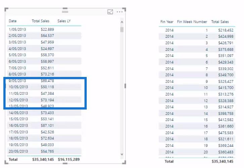Click the $426,791 week 3 sales value
244x168 pixels.
click(x=226, y=43)
